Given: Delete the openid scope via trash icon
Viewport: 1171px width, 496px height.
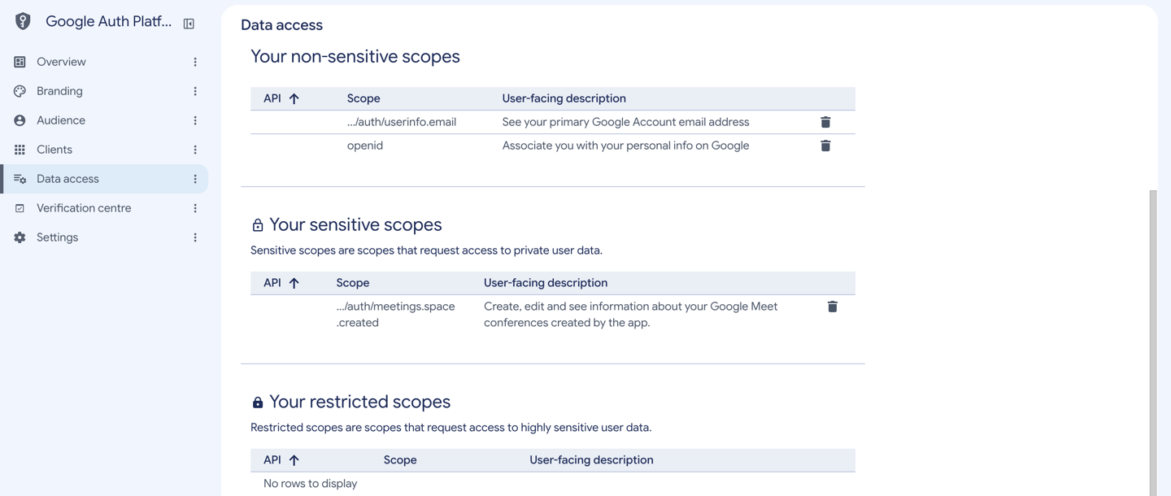Looking at the screenshot, I should point(825,146).
